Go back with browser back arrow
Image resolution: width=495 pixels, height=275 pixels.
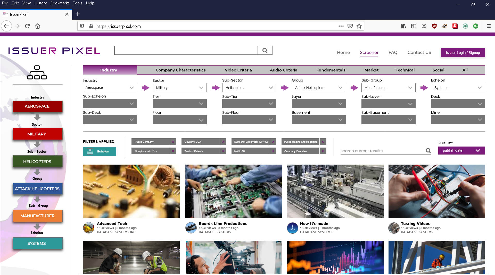coord(6,26)
